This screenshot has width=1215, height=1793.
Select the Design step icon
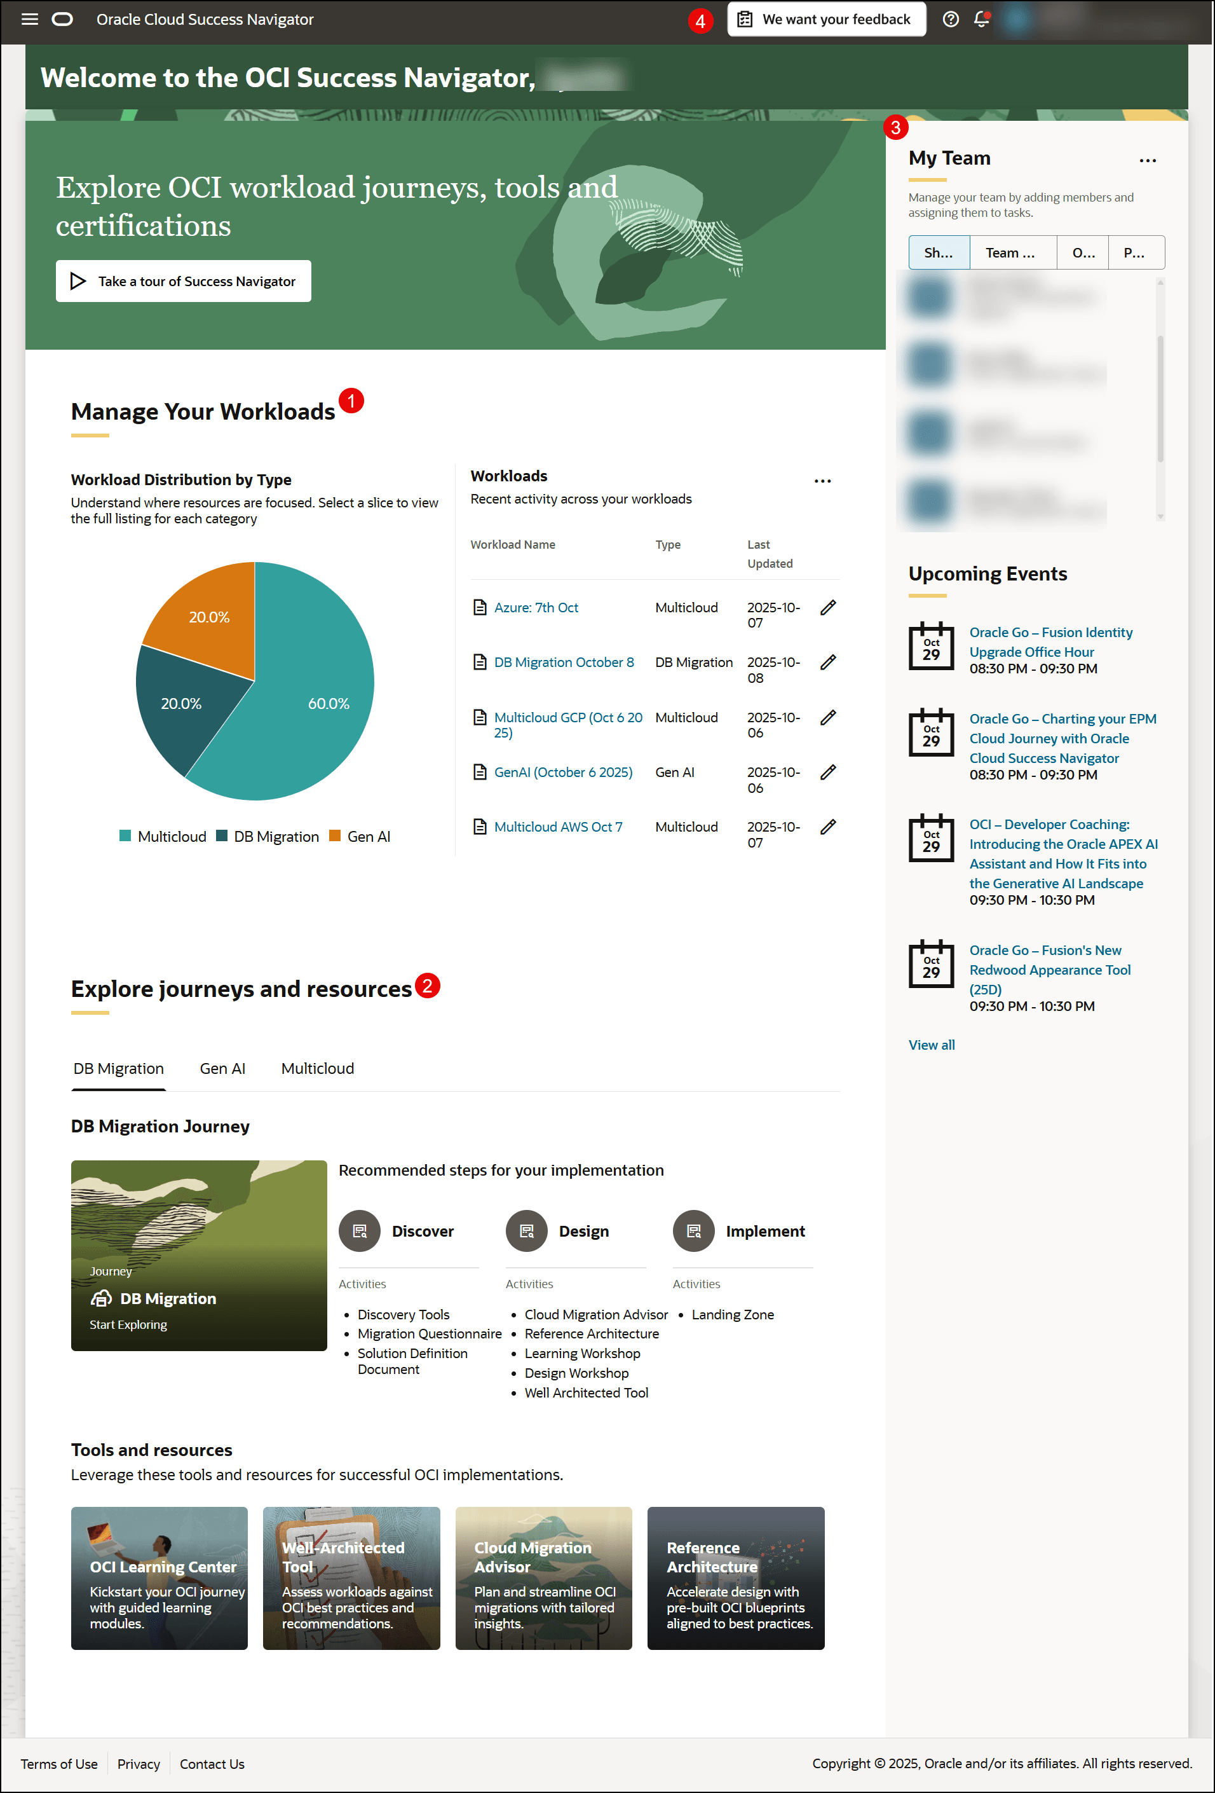coord(527,1232)
